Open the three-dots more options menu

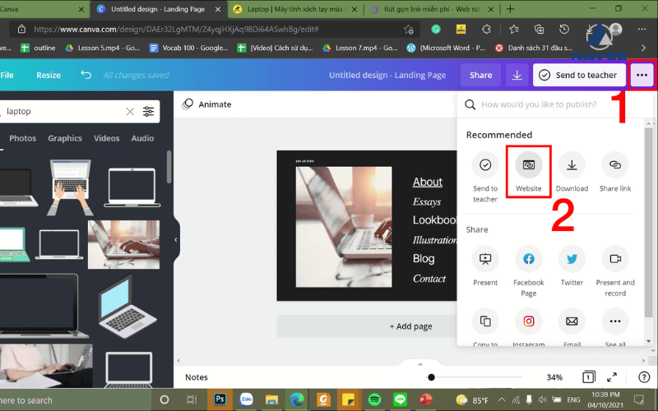coord(642,75)
